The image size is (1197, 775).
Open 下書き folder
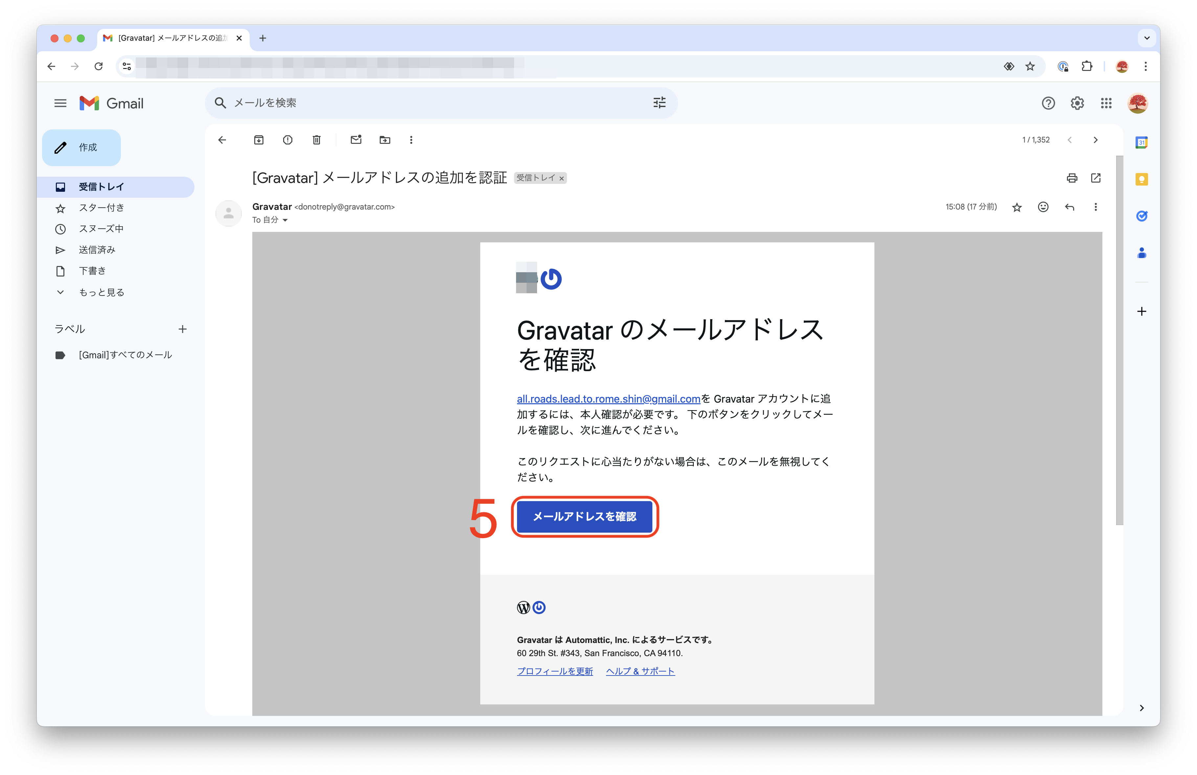pos(116,271)
